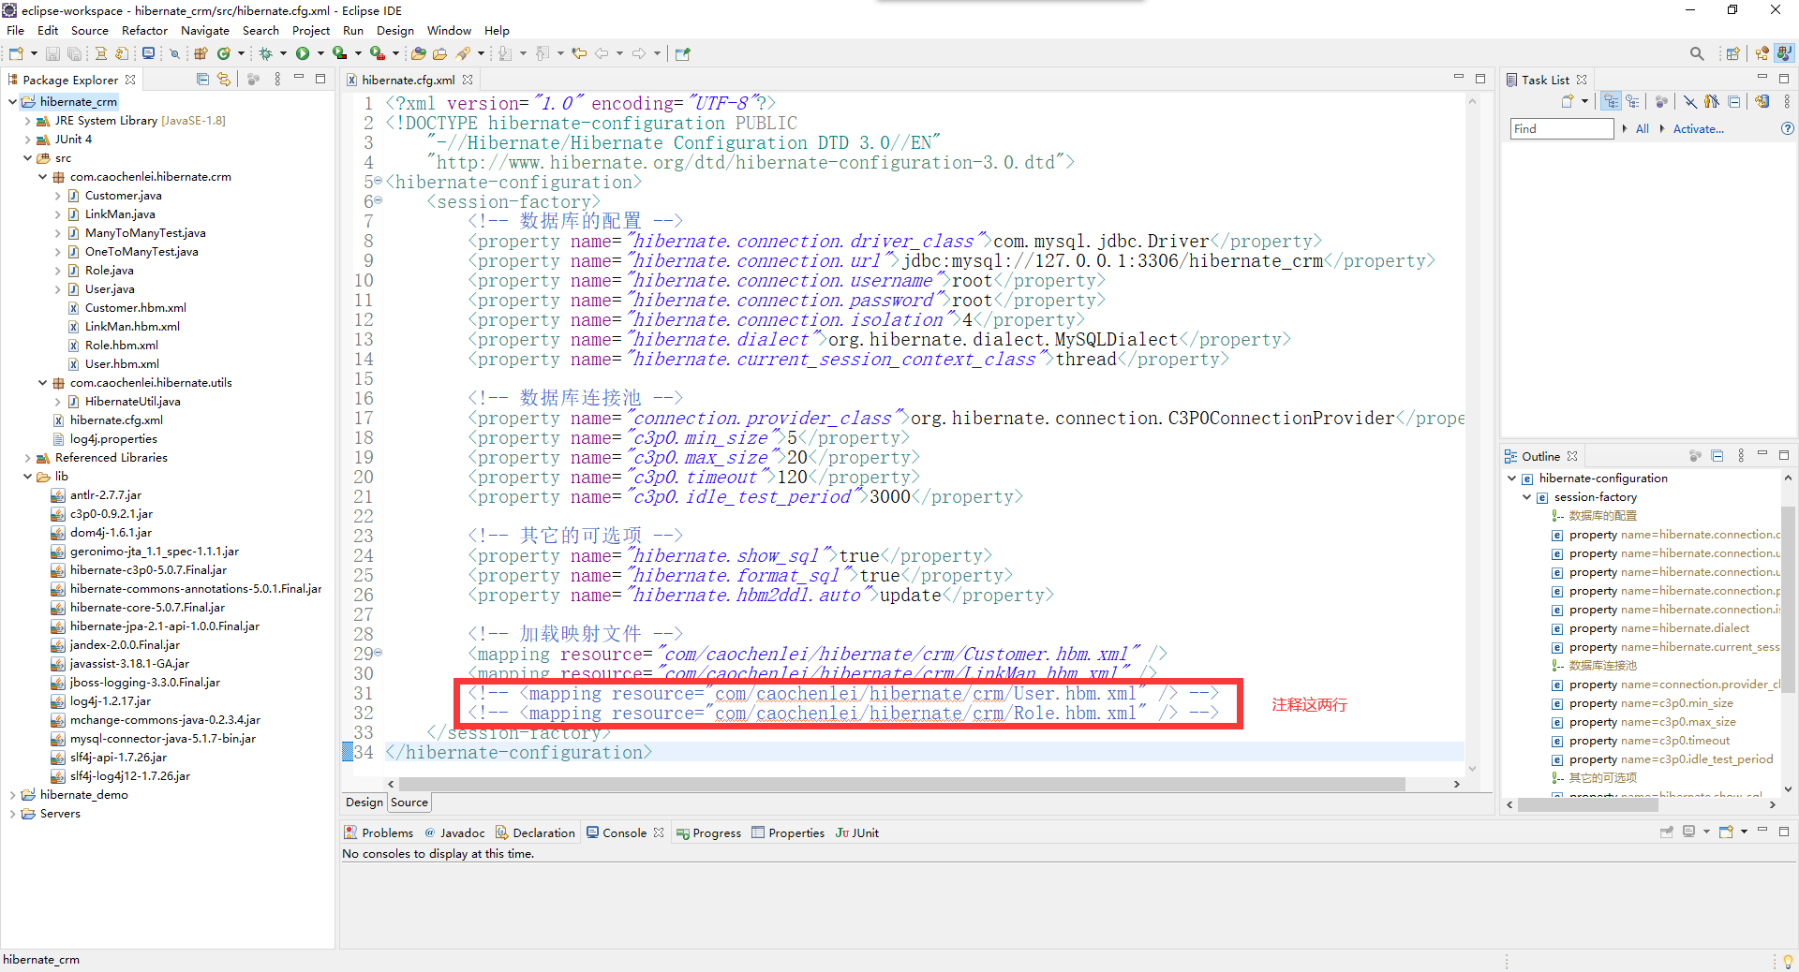Click the Synchronize icon in Task List
The width and height of the screenshot is (1799, 972).
pyautogui.click(x=1762, y=101)
